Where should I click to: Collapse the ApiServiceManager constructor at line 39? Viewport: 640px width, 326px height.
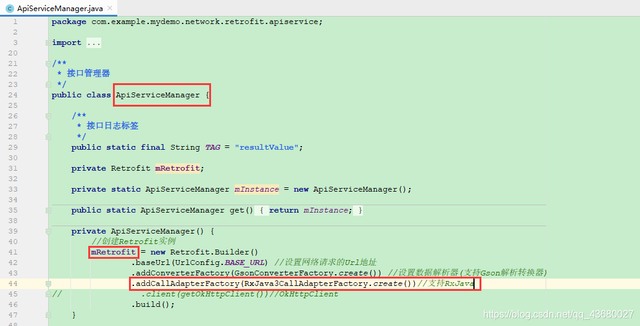point(48,232)
